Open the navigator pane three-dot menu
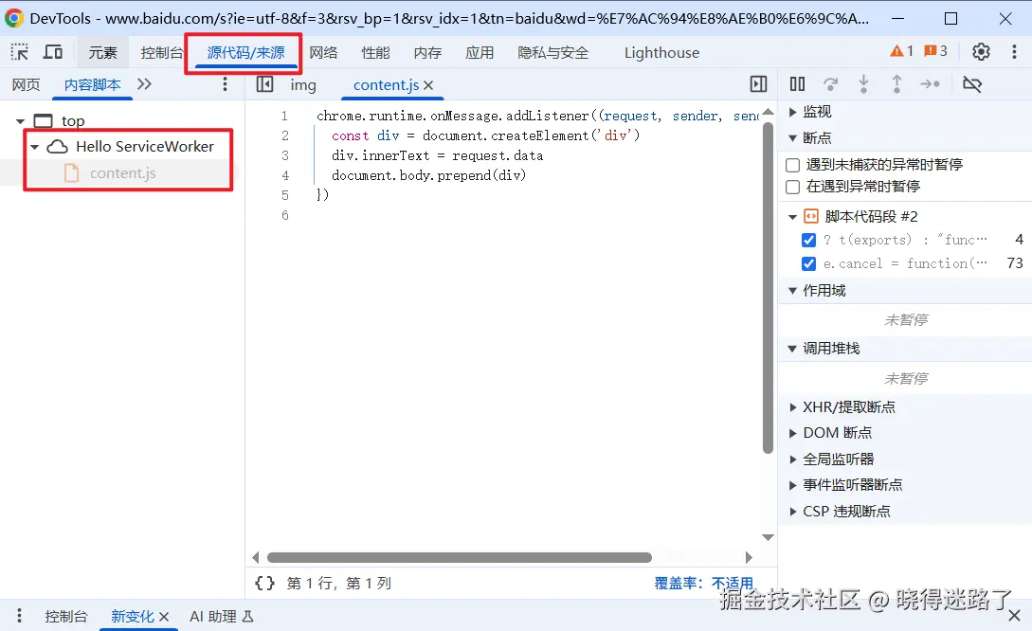Image resolution: width=1032 pixels, height=631 pixels. tap(226, 83)
